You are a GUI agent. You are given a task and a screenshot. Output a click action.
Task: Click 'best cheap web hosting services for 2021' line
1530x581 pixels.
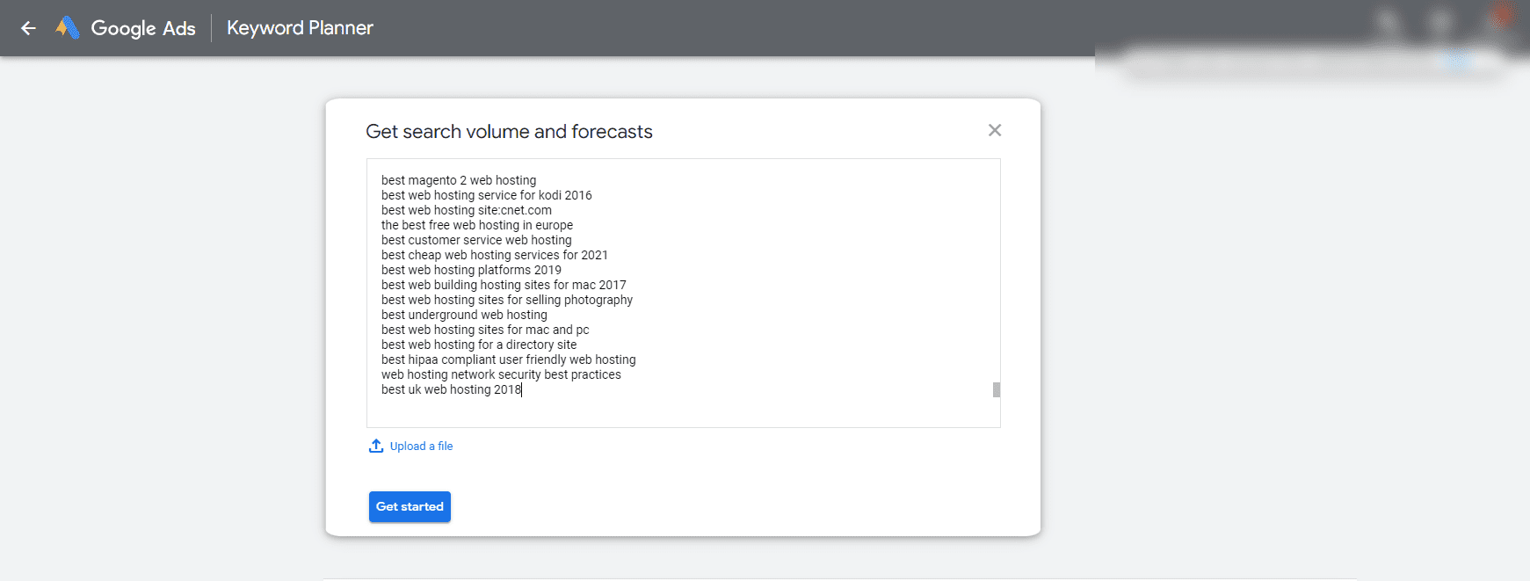[495, 255]
